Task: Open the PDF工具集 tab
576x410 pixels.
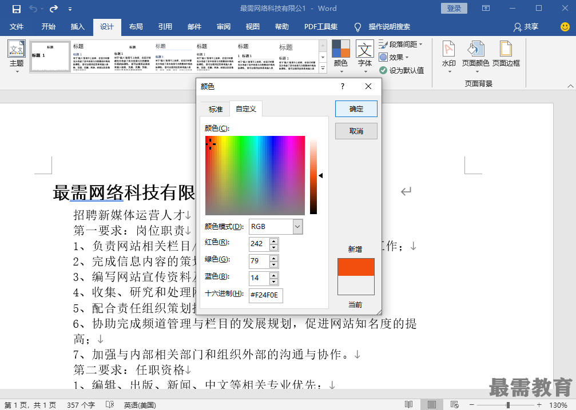Action: click(x=321, y=27)
